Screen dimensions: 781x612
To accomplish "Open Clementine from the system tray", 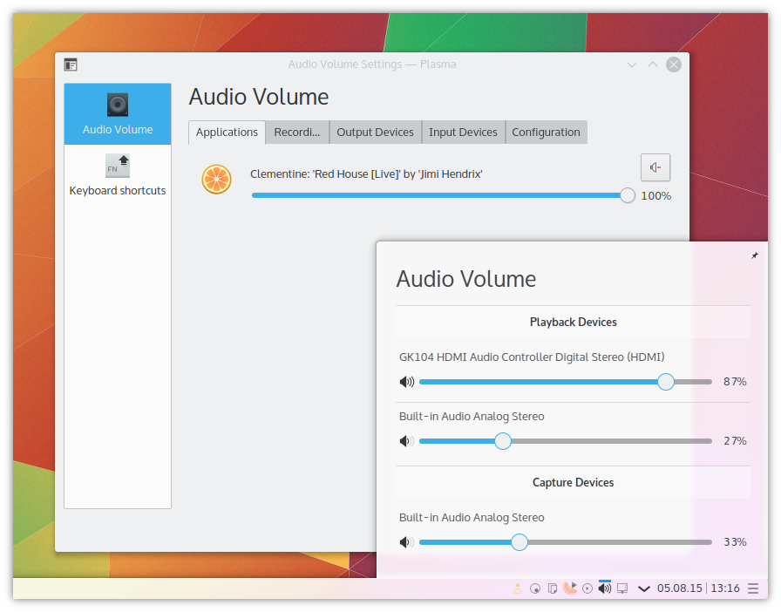I will (x=570, y=588).
